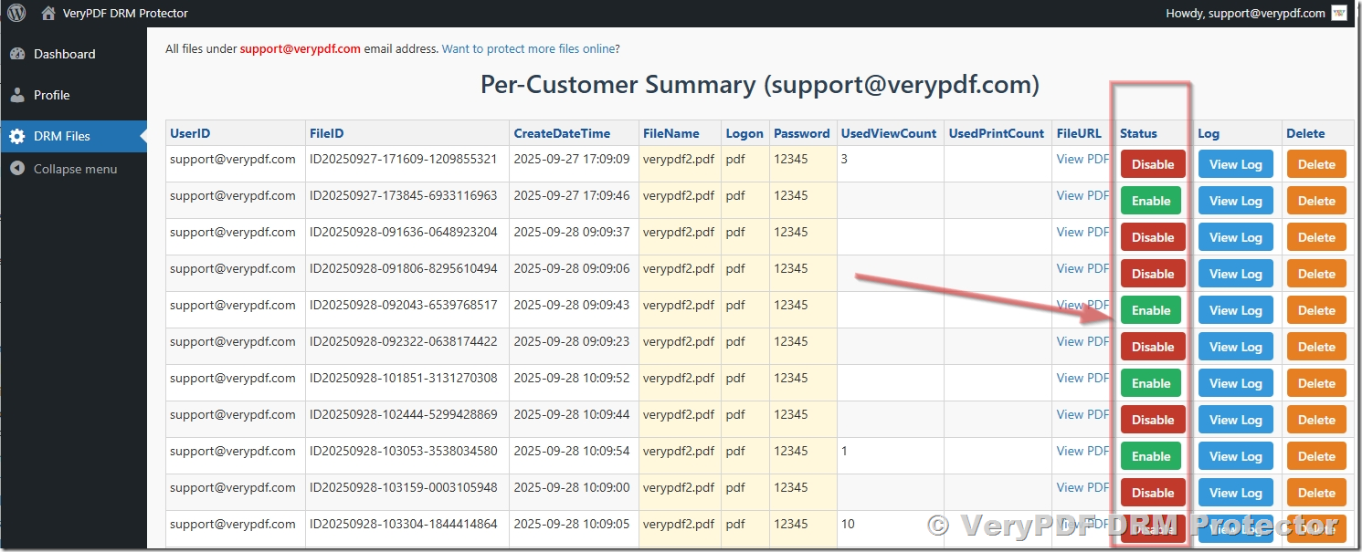Viewport: 1362px width, 552px height.
Task: Click the DRM Files gear icon
Action: tap(17, 136)
